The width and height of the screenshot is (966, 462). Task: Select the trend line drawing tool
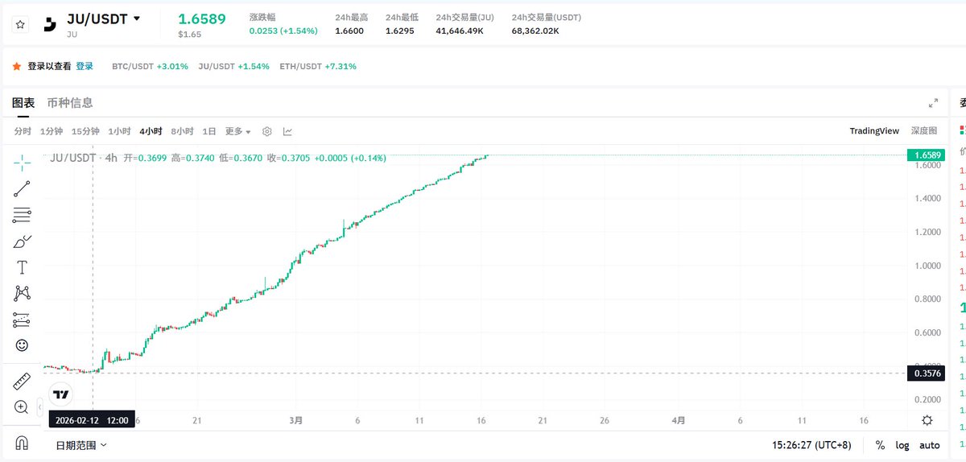click(22, 189)
